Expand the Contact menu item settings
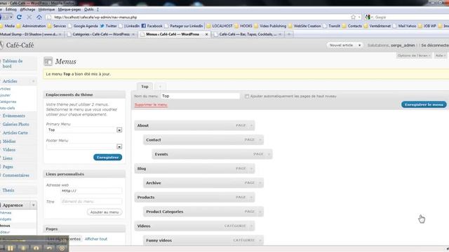The width and height of the screenshot is (449, 252). point(260,140)
